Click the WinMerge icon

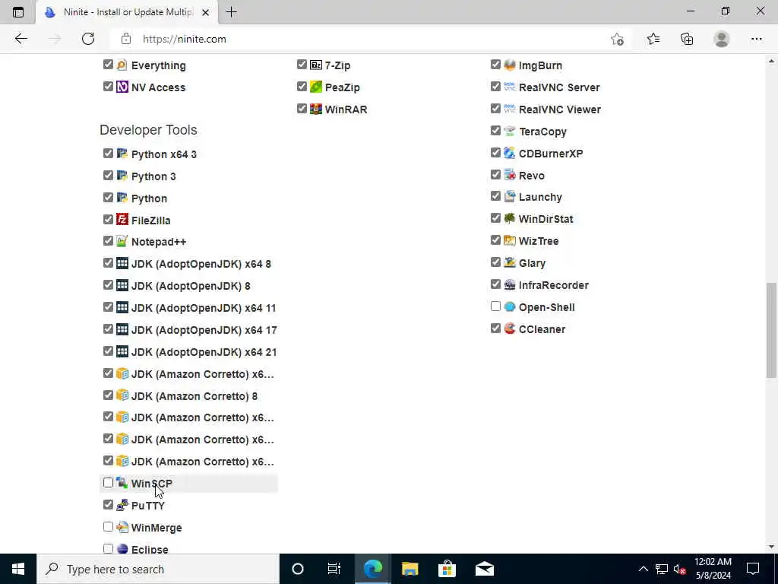pos(122,527)
